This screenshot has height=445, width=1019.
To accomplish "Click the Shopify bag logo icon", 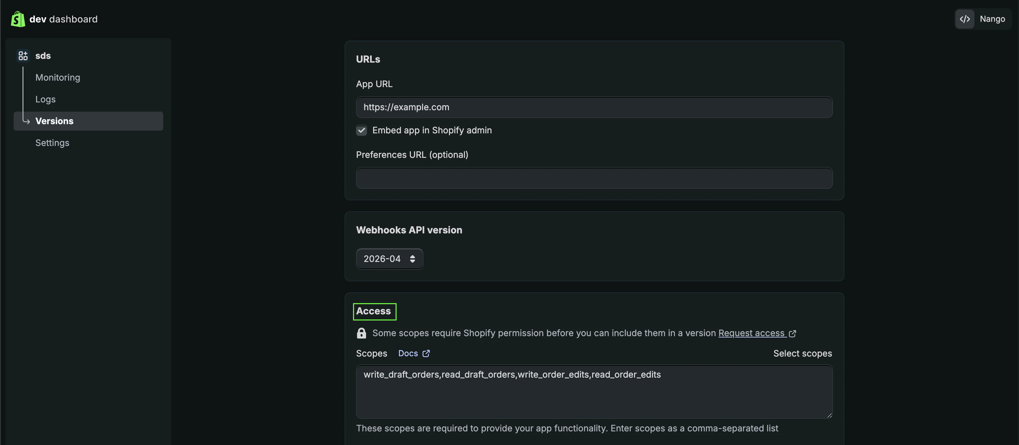I will pos(18,19).
